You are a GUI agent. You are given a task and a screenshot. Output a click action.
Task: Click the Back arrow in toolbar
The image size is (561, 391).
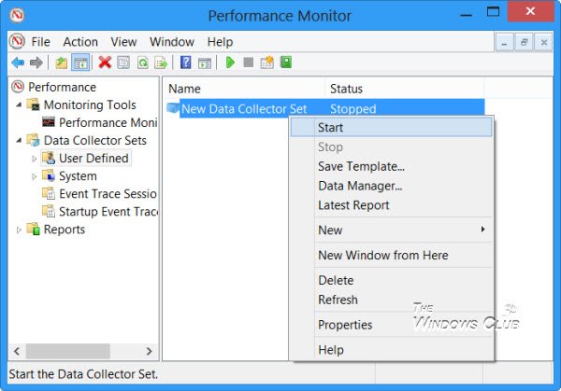(x=17, y=63)
